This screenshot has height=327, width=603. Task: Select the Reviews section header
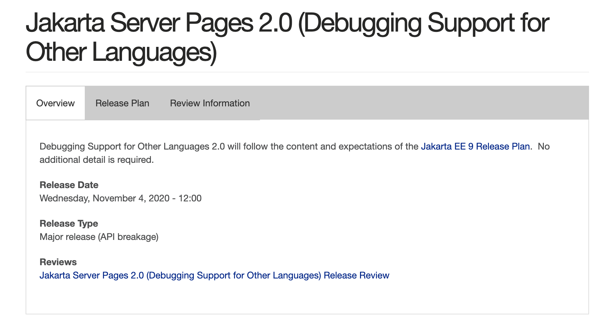pyautogui.click(x=59, y=262)
